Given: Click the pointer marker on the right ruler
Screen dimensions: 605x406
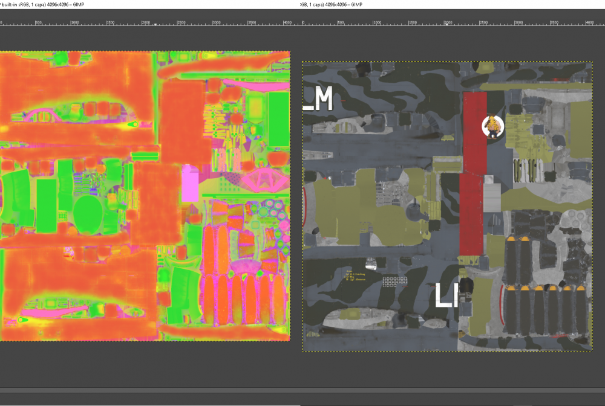Looking at the screenshot, I should [446, 25].
